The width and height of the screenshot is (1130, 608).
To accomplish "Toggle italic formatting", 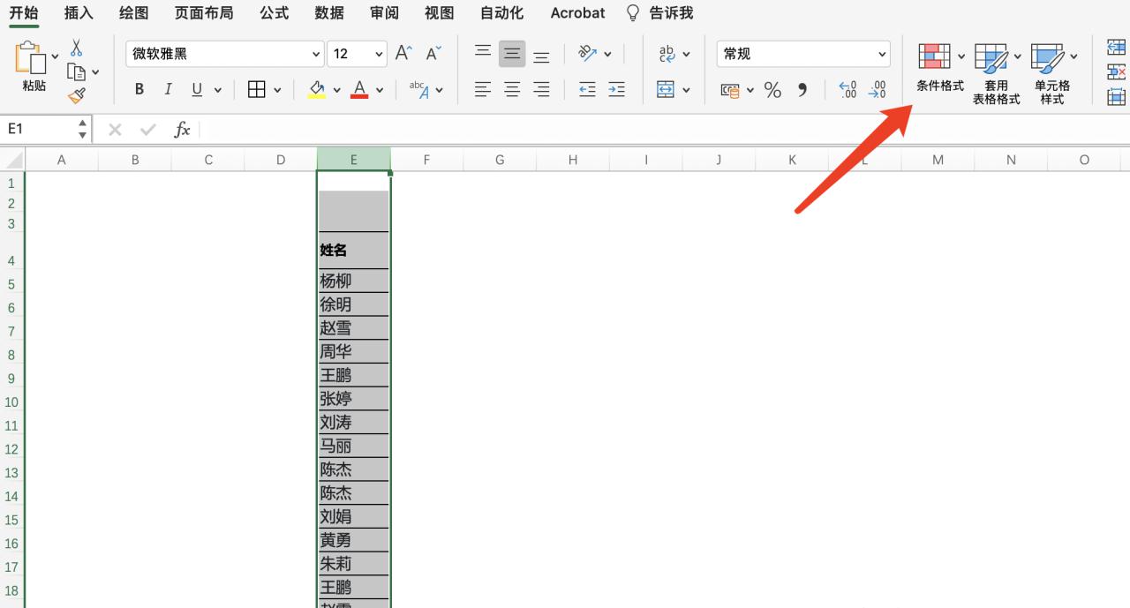I will [x=168, y=89].
